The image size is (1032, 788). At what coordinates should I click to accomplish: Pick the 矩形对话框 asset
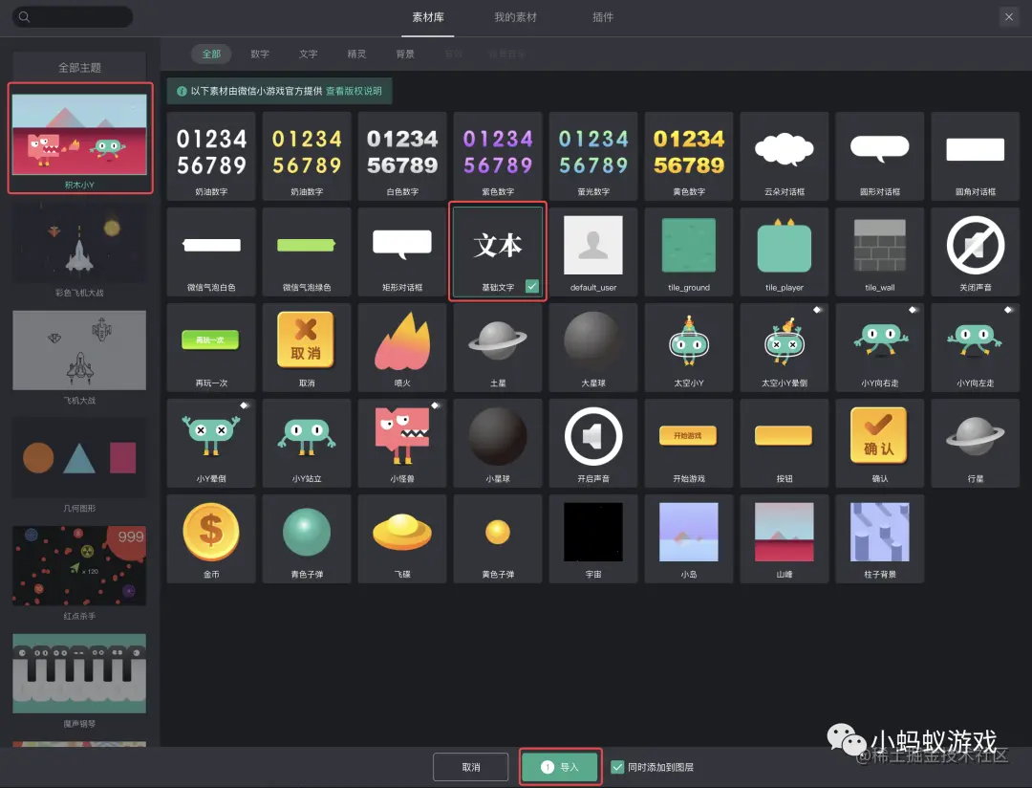coord(402,252)
